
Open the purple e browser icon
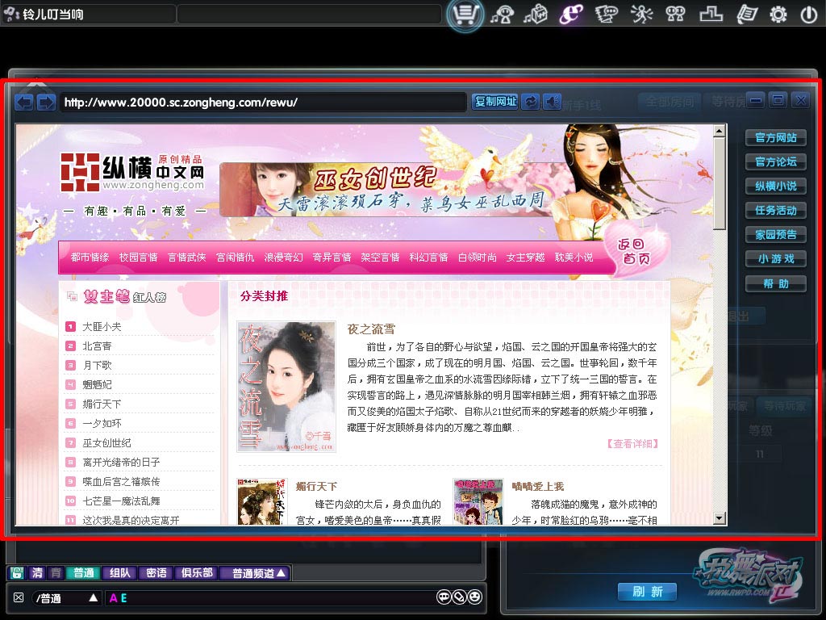[572, 15]
